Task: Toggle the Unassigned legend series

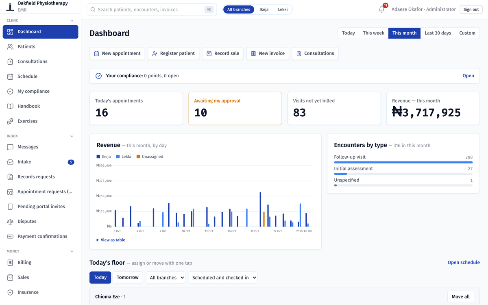Action: 150,157
